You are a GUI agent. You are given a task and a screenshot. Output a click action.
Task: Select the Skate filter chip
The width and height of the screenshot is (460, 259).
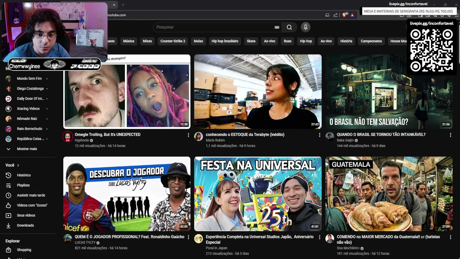pyautogui.click(x=251, y=41)
